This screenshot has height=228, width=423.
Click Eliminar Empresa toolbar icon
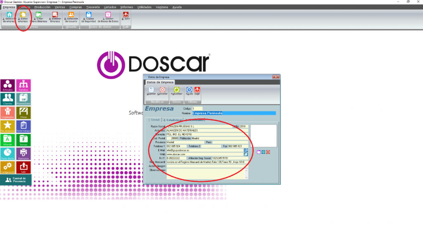click(x=55, y=17)
